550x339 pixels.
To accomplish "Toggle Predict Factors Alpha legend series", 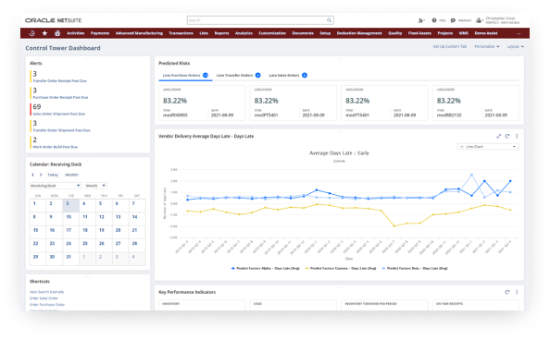I will (265, 268).
